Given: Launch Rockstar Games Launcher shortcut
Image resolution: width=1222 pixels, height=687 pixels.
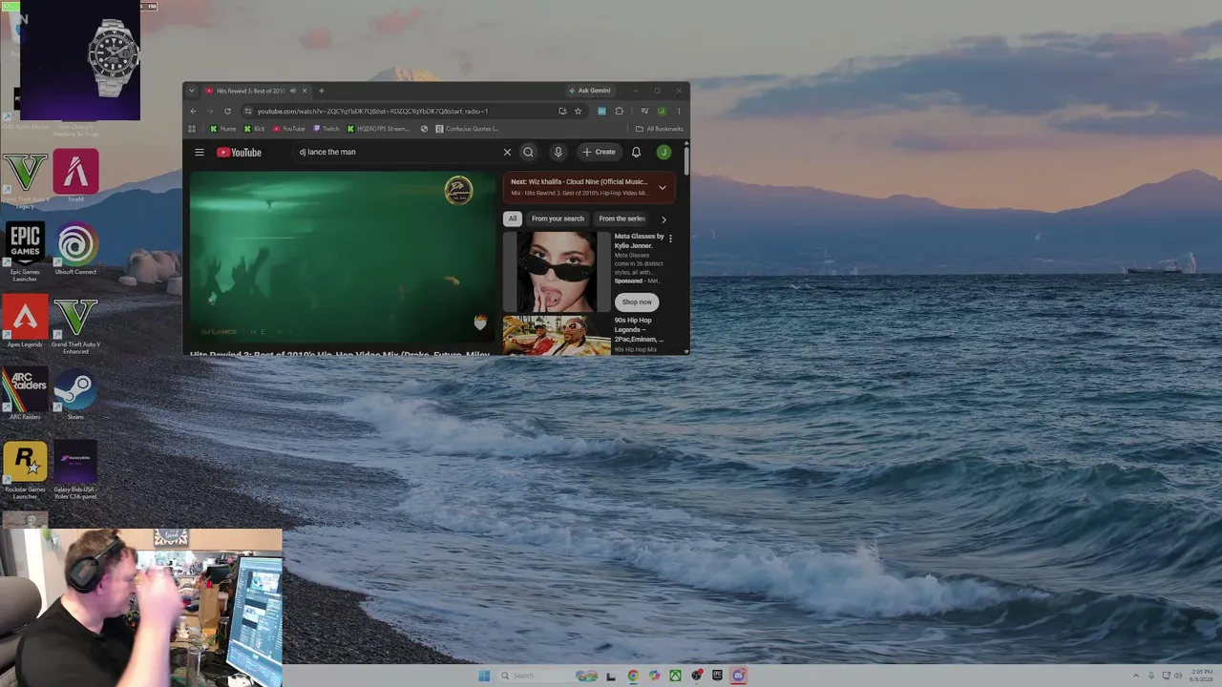Looking at the screenshot, I should click(26, 469).
